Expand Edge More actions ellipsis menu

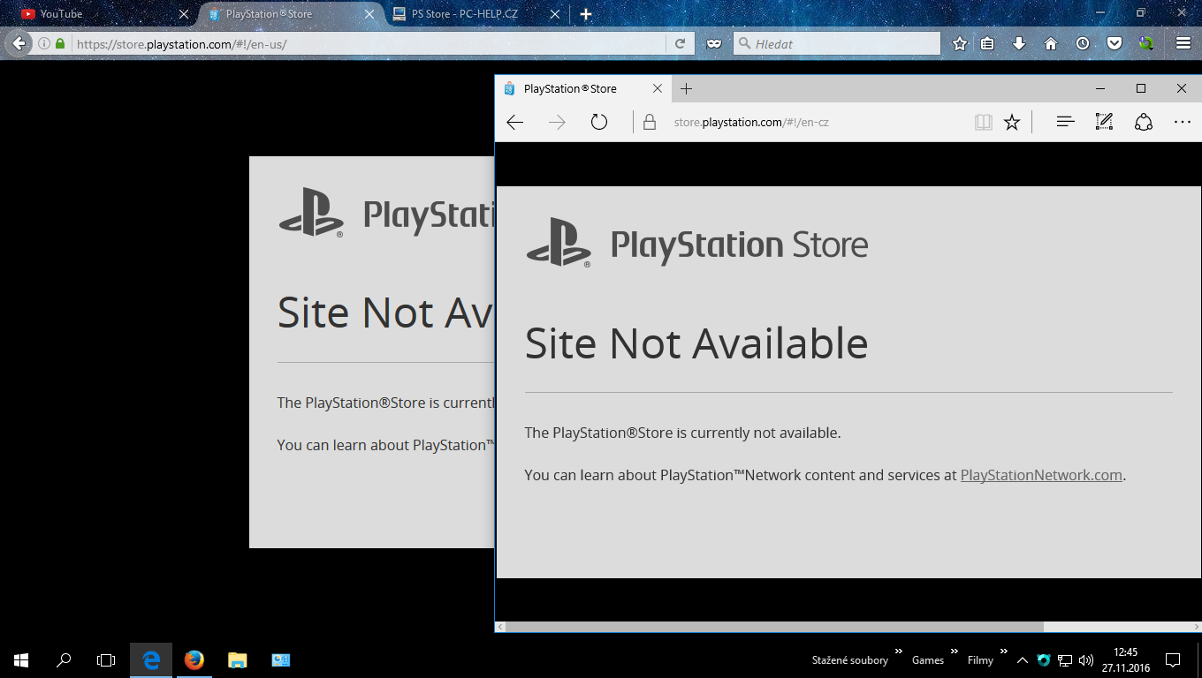point(1183,122)
